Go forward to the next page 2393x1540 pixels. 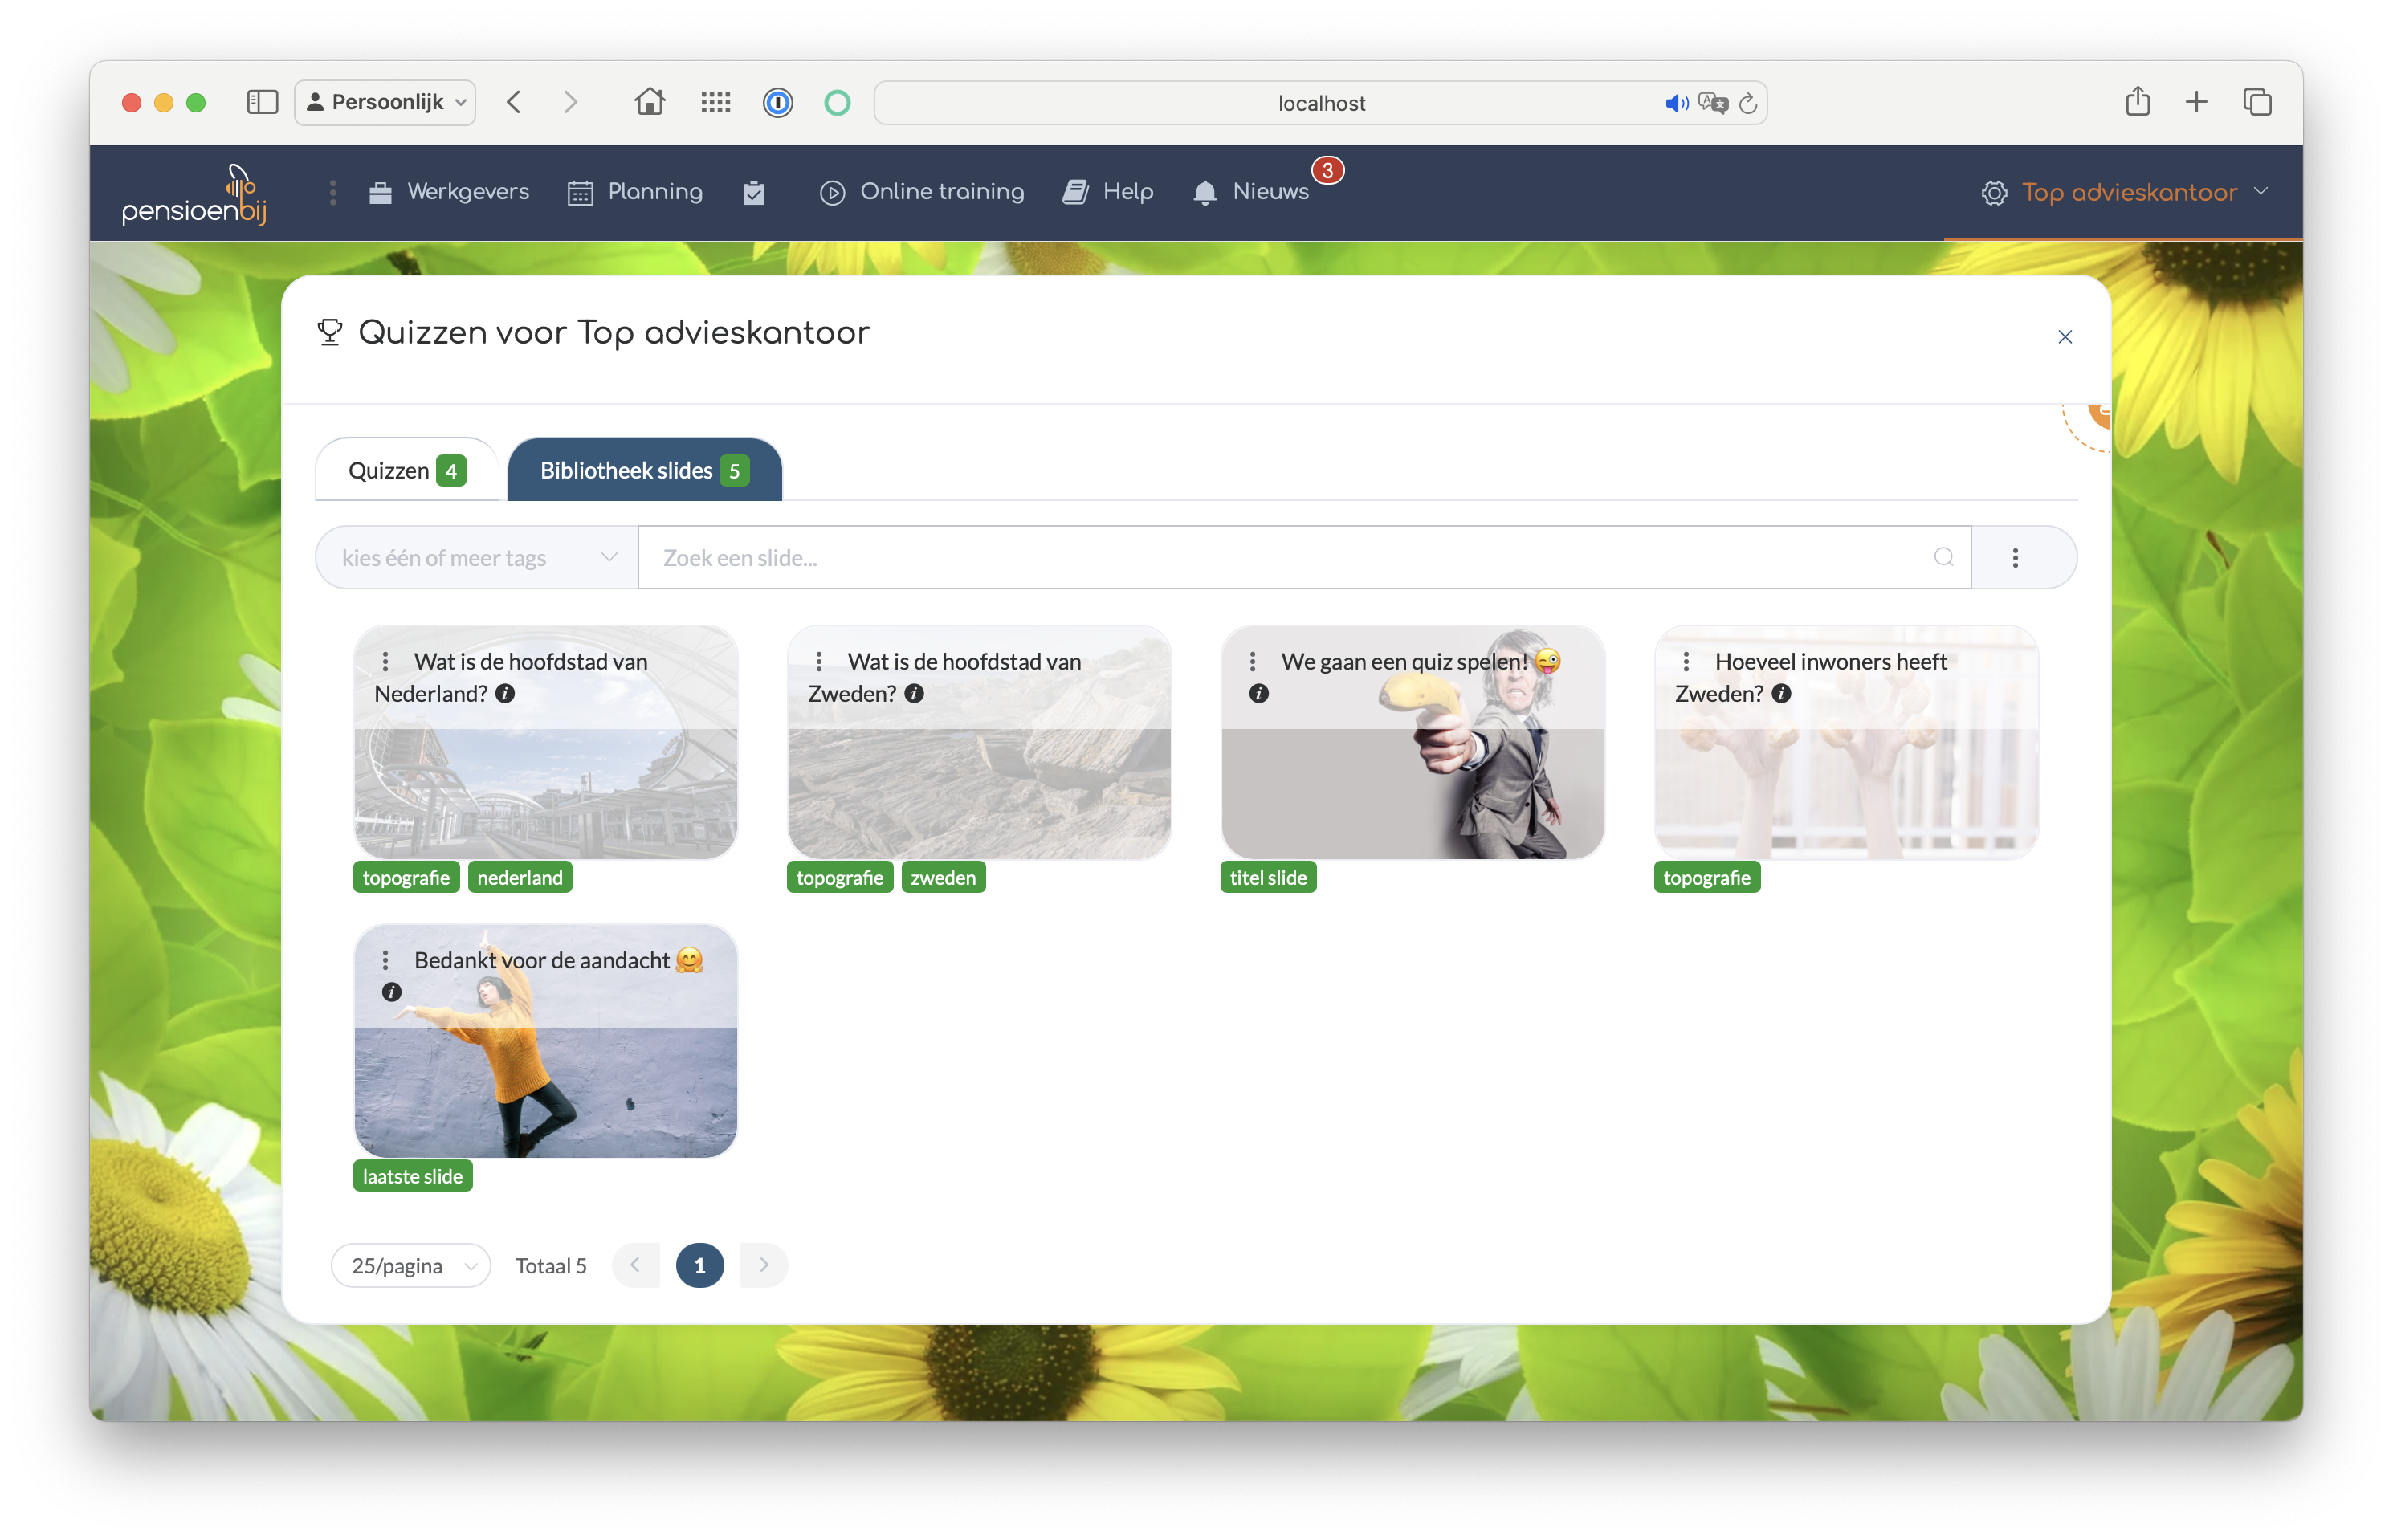pos(570,102)
